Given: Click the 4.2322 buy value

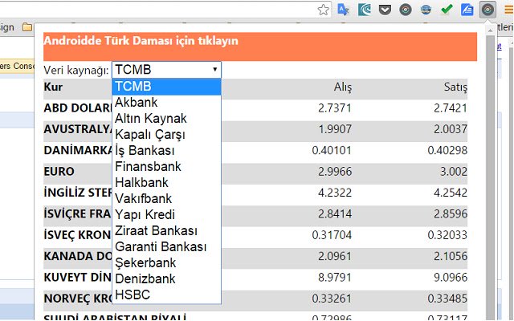Looking at the screenshot, I should click(x=335, y=193).
